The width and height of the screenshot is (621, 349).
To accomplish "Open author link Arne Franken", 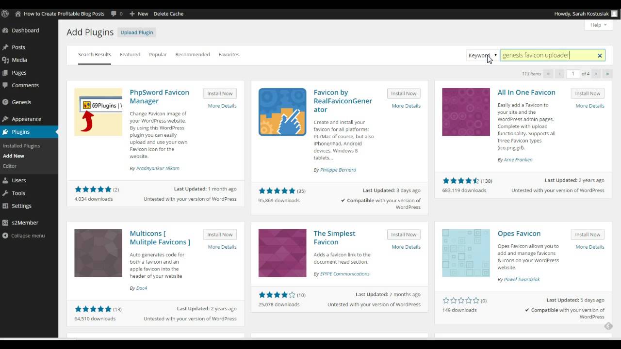I will (x=518, y=159).
